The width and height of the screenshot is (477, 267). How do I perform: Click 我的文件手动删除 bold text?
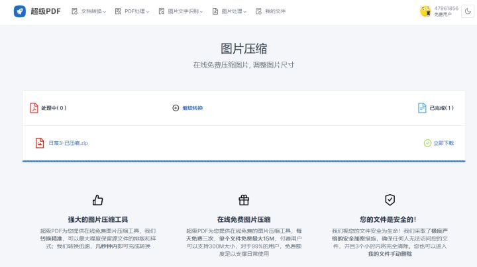(390, 254)
